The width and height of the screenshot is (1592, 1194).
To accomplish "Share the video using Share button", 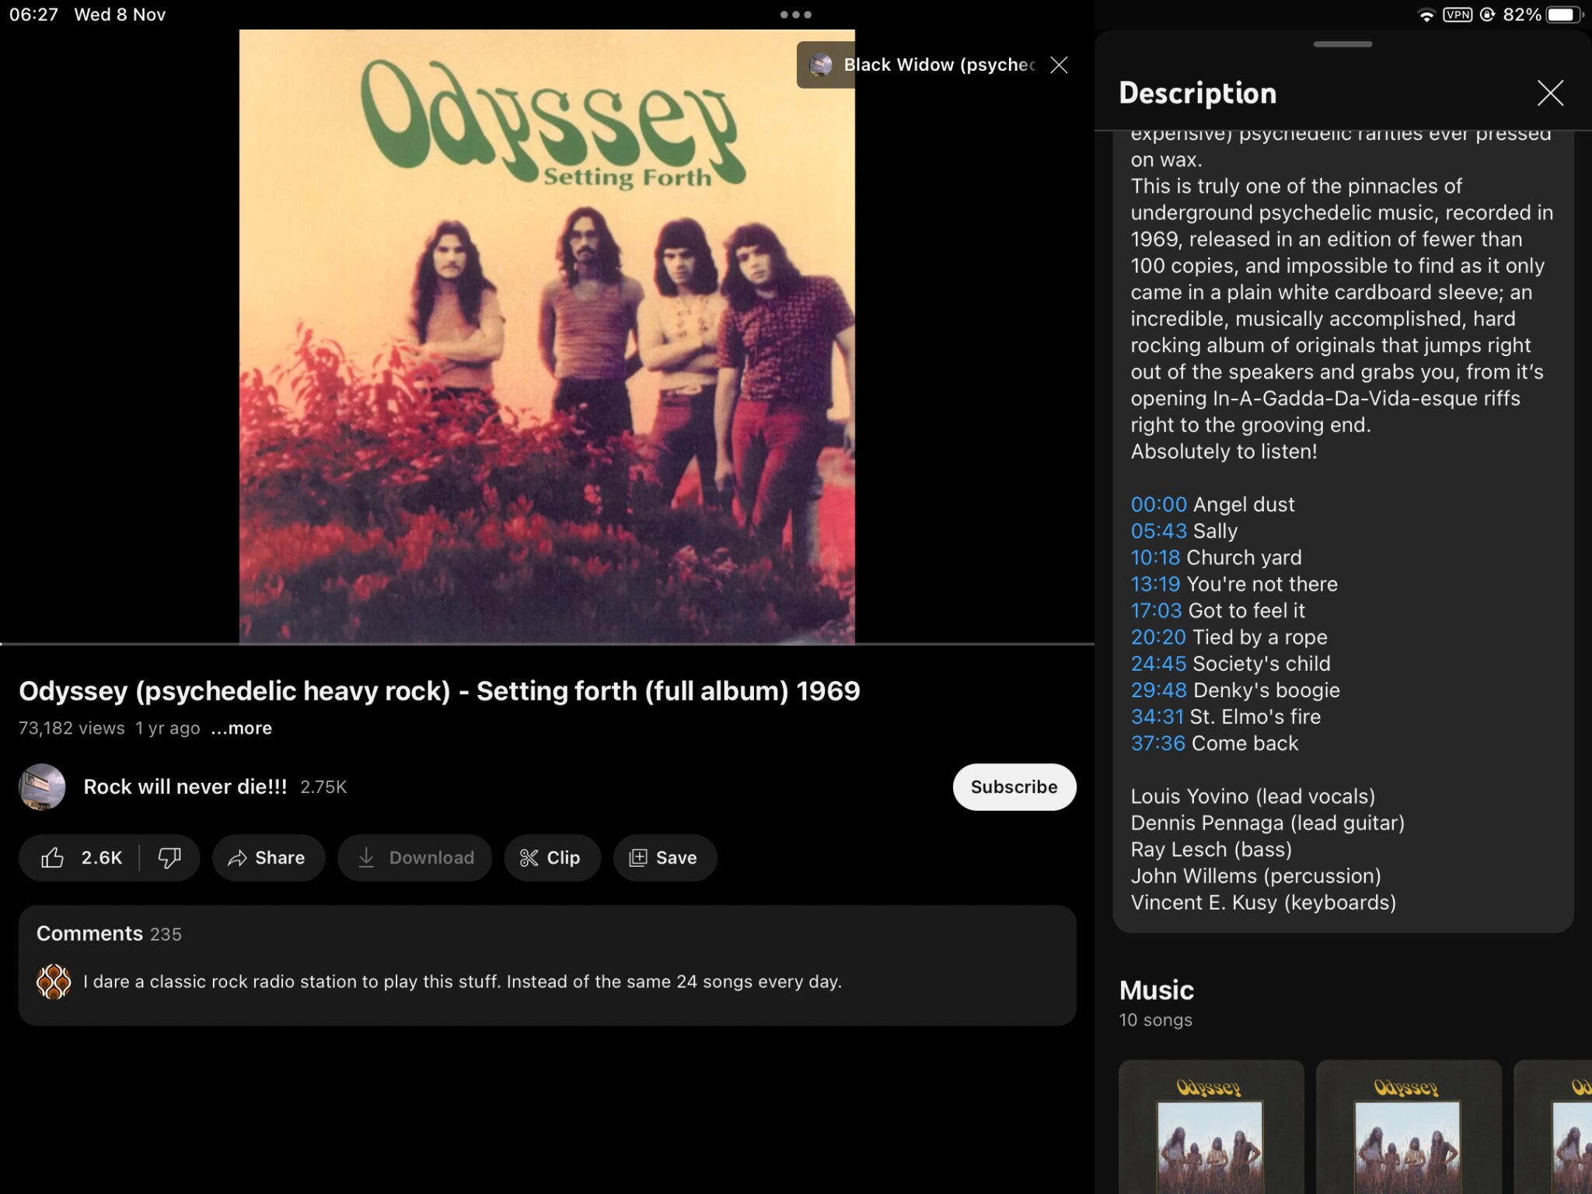I will click(268, 857).
